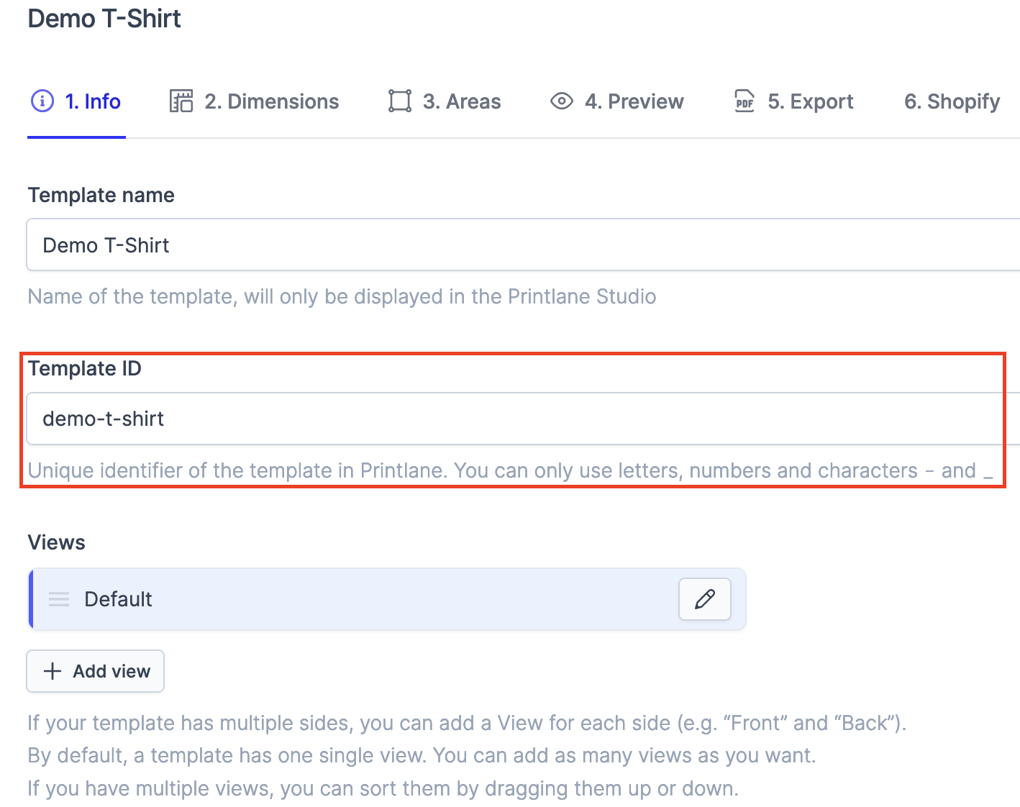Open the 2. Dimensions tab label

271,101
